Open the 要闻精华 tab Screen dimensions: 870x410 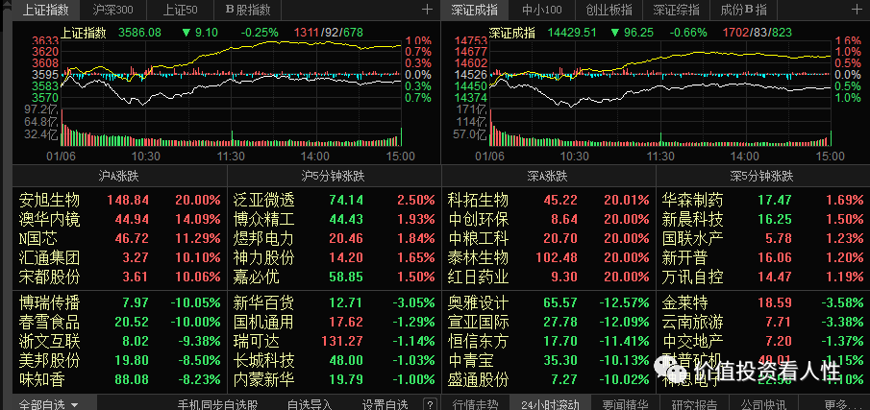[x=626, y=404]
